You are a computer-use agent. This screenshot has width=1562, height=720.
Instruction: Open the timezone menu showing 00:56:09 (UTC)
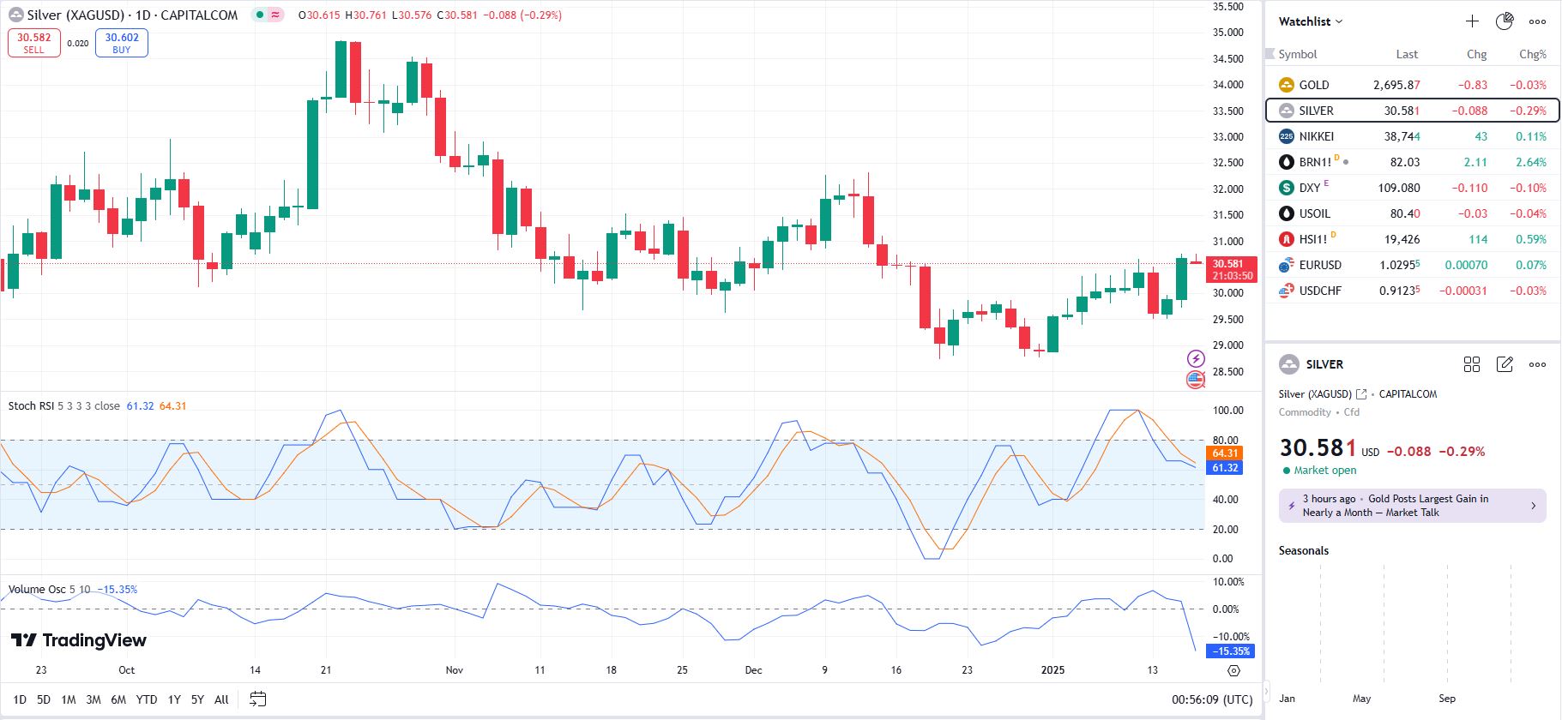(1212, 699)
